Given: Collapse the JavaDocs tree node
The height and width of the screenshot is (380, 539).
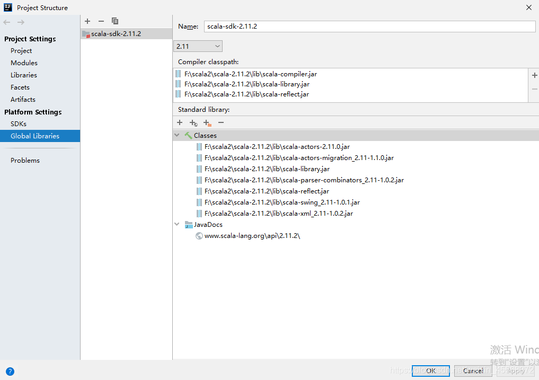Looking at the screenshot, I should (x=176, y=224).
